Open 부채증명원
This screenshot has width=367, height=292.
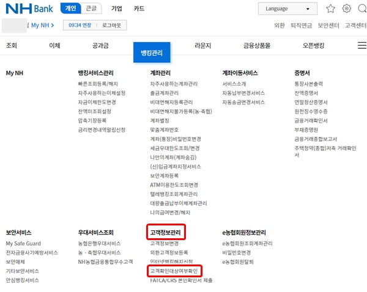[306, 130]
